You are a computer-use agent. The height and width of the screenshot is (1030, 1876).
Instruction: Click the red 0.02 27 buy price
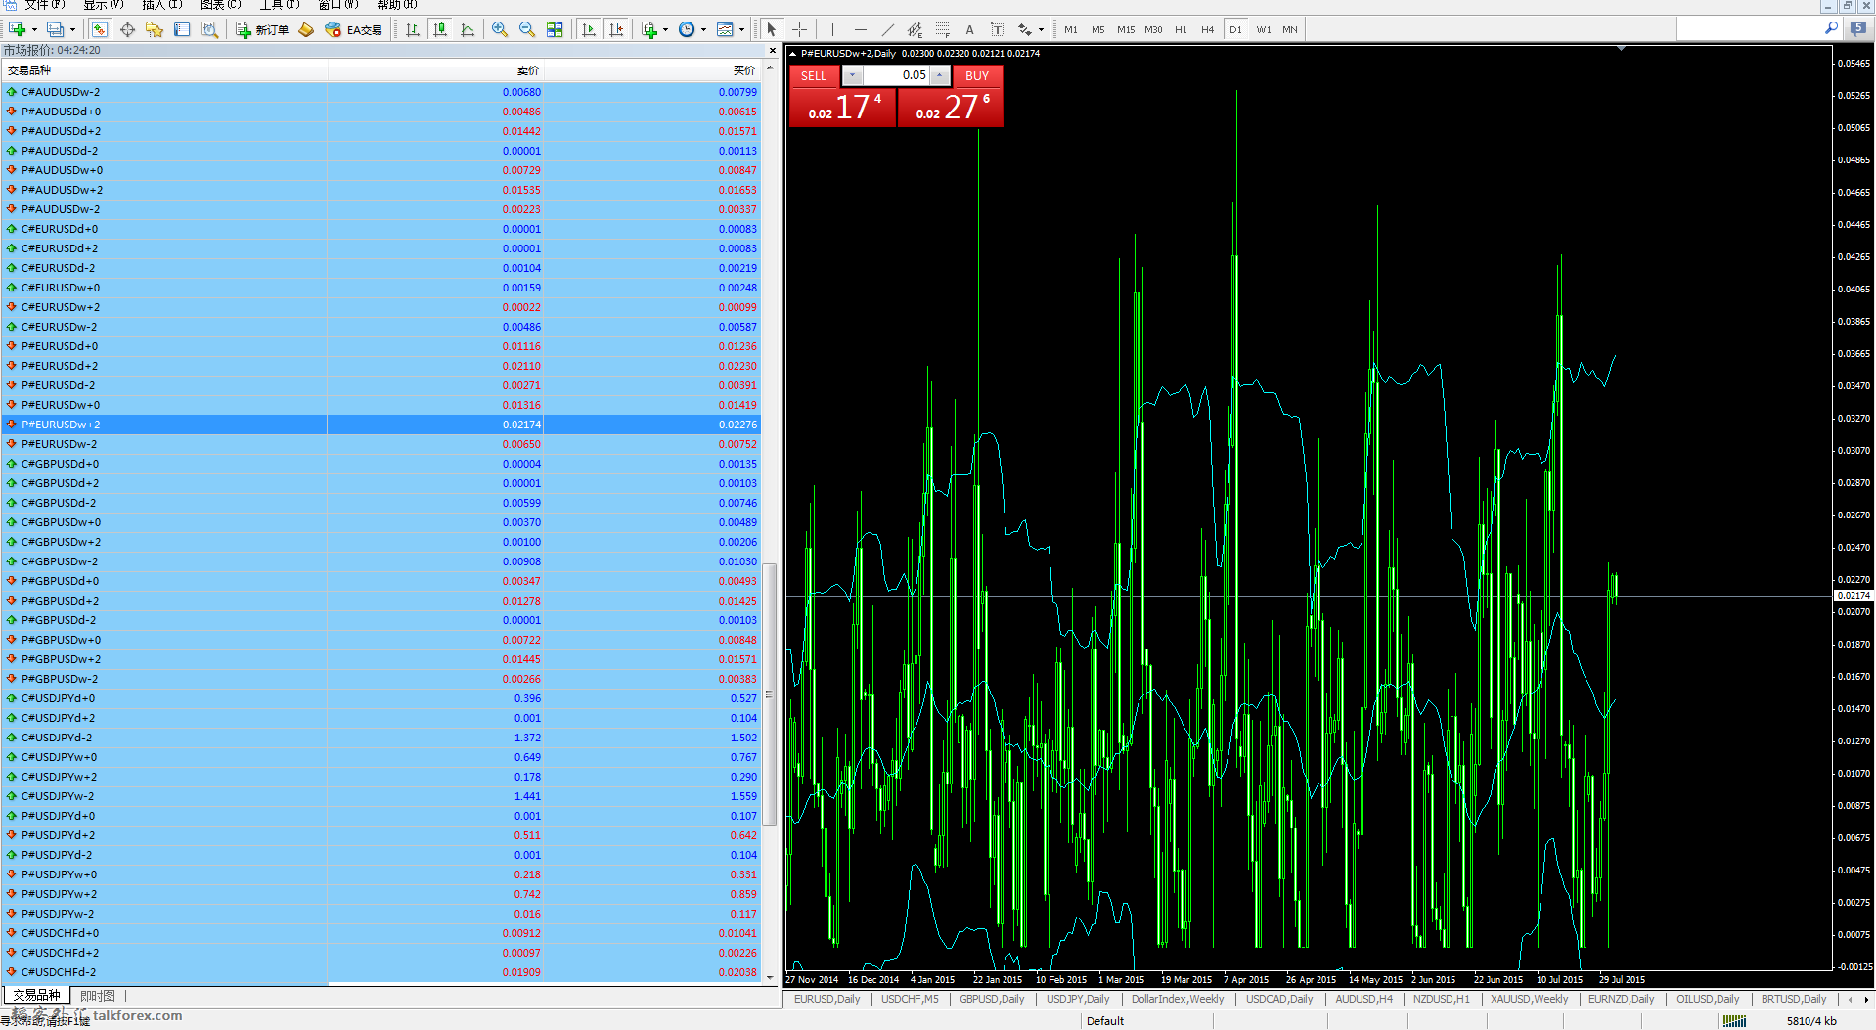(951, 107)
